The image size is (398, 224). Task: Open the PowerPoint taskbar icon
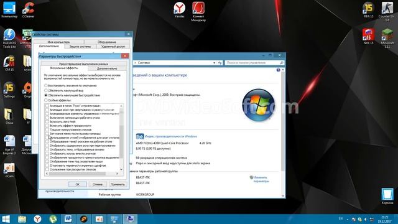click(x=99, y=219)
